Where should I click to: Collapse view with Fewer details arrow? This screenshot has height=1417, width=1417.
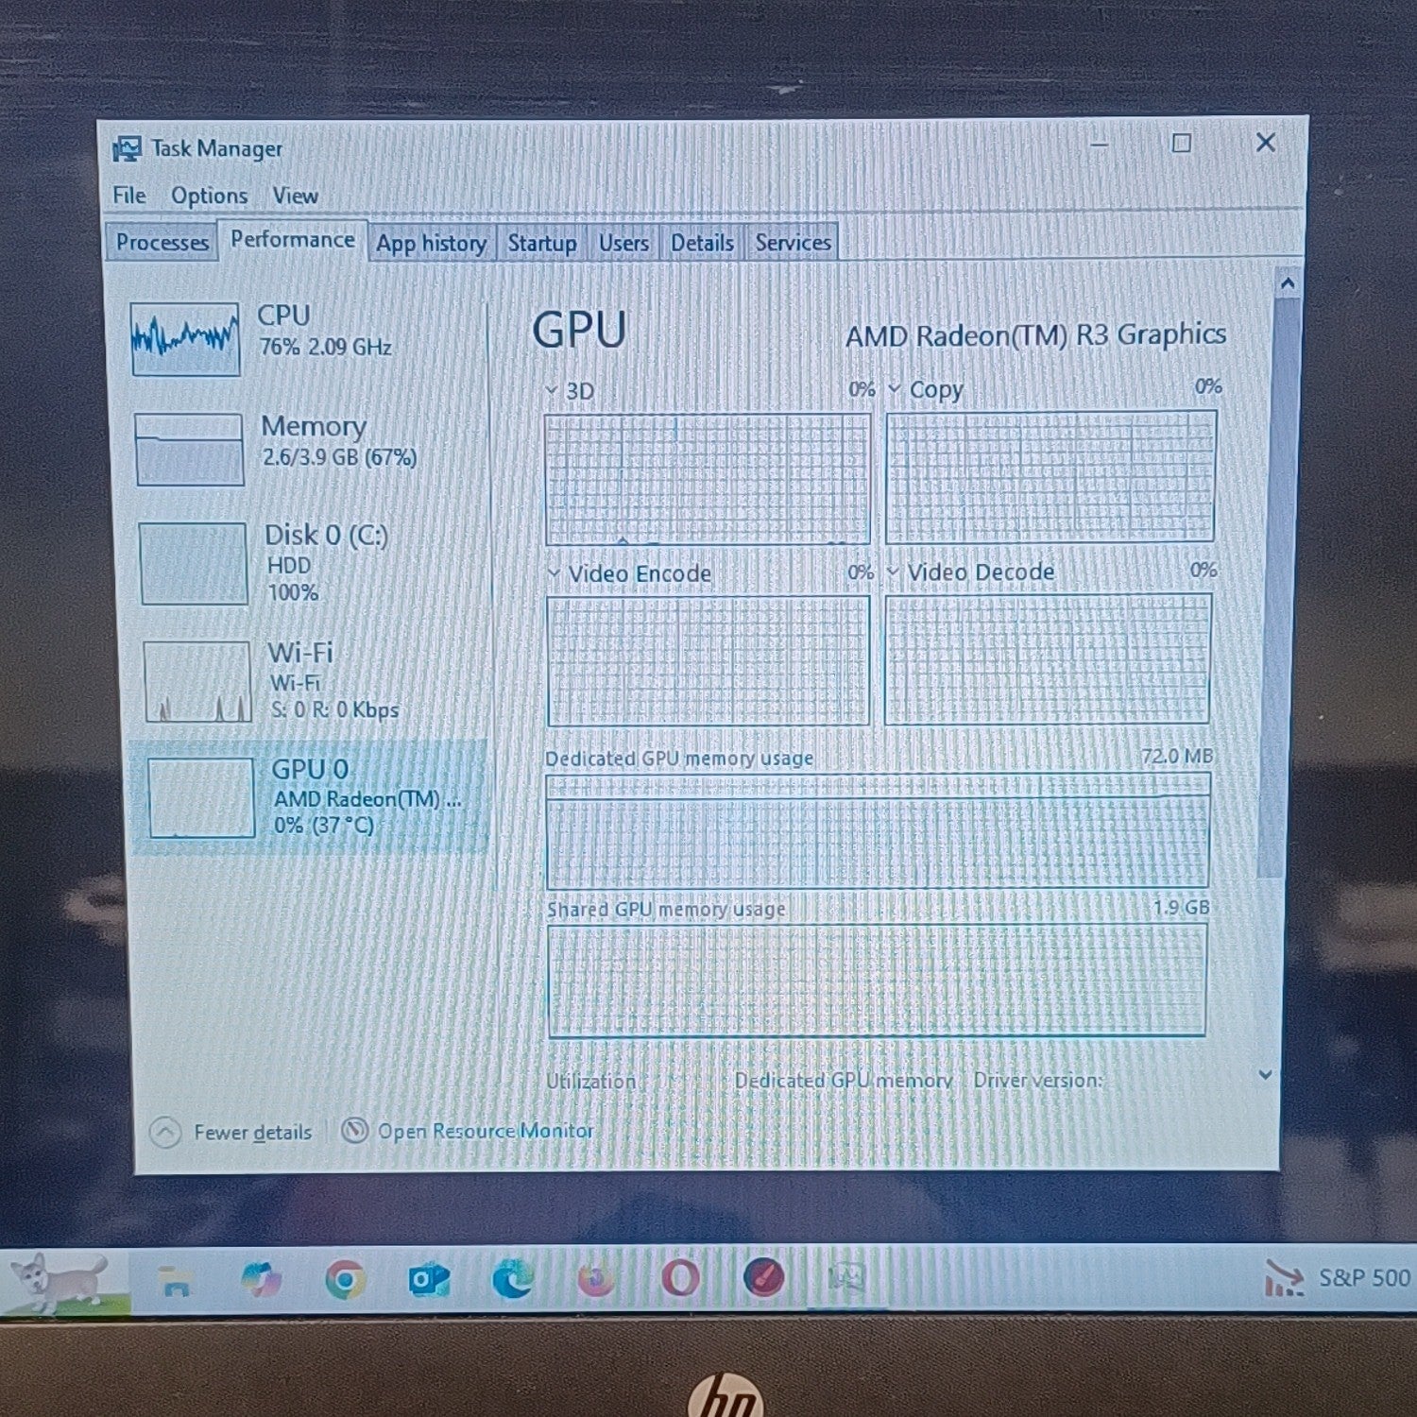point(165,1132)
